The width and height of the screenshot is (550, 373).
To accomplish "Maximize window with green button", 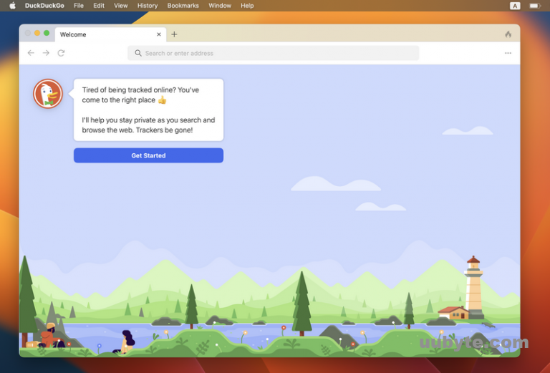I will click(47, 33).
